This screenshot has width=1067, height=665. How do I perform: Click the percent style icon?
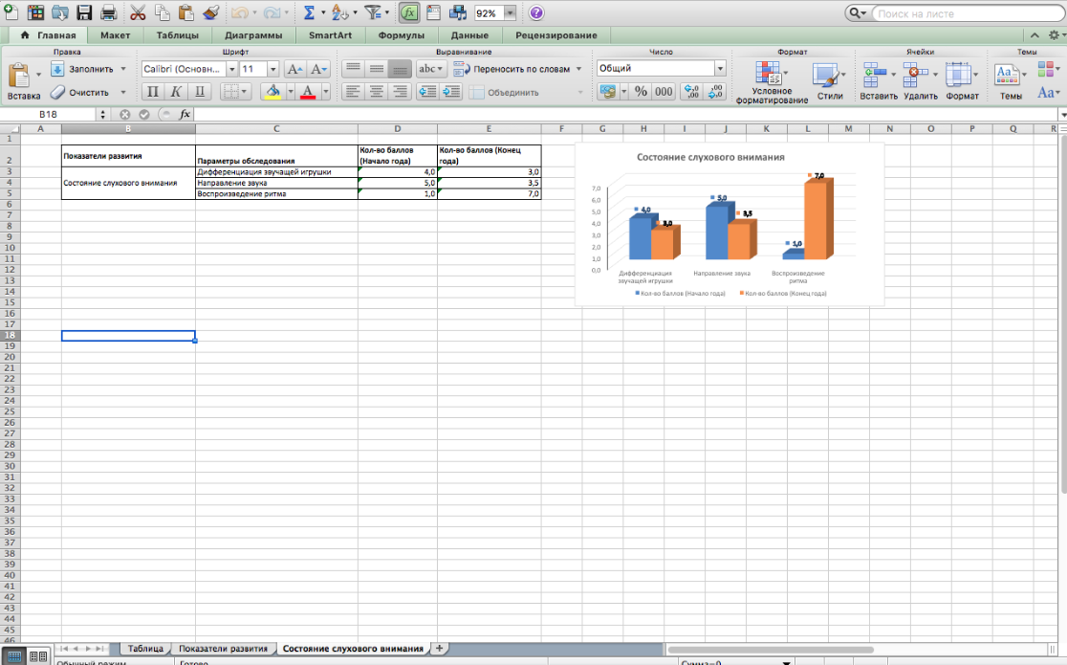(x=641, y=92)
